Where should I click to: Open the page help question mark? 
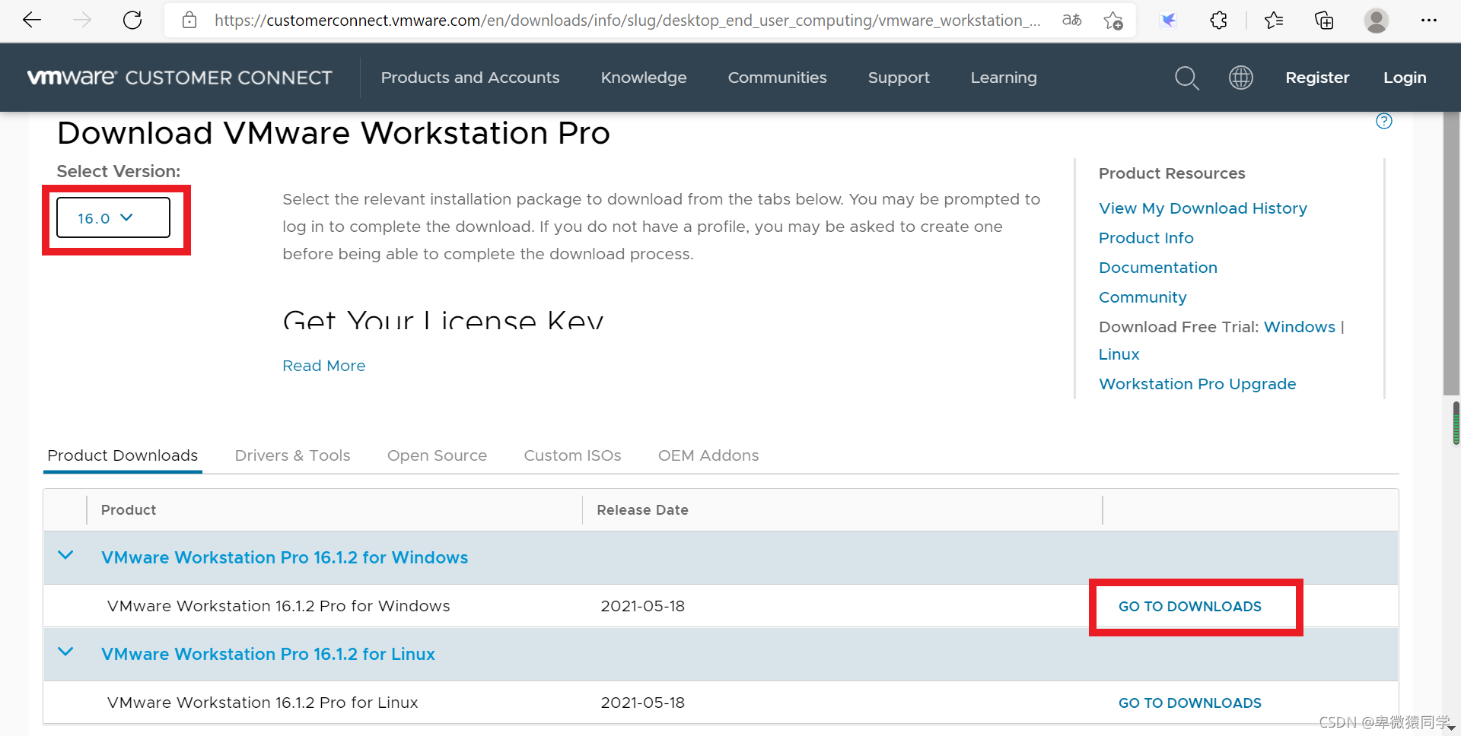click(1384, 121)
